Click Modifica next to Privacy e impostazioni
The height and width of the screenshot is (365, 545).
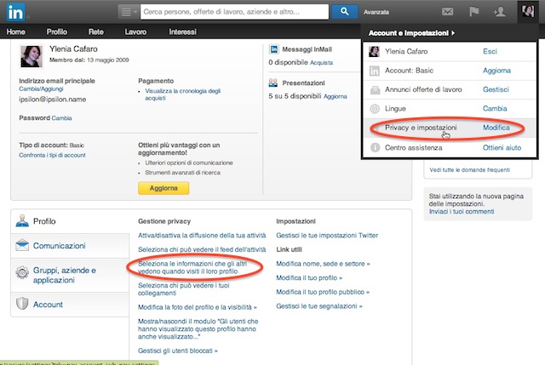[x=496, y=127]
